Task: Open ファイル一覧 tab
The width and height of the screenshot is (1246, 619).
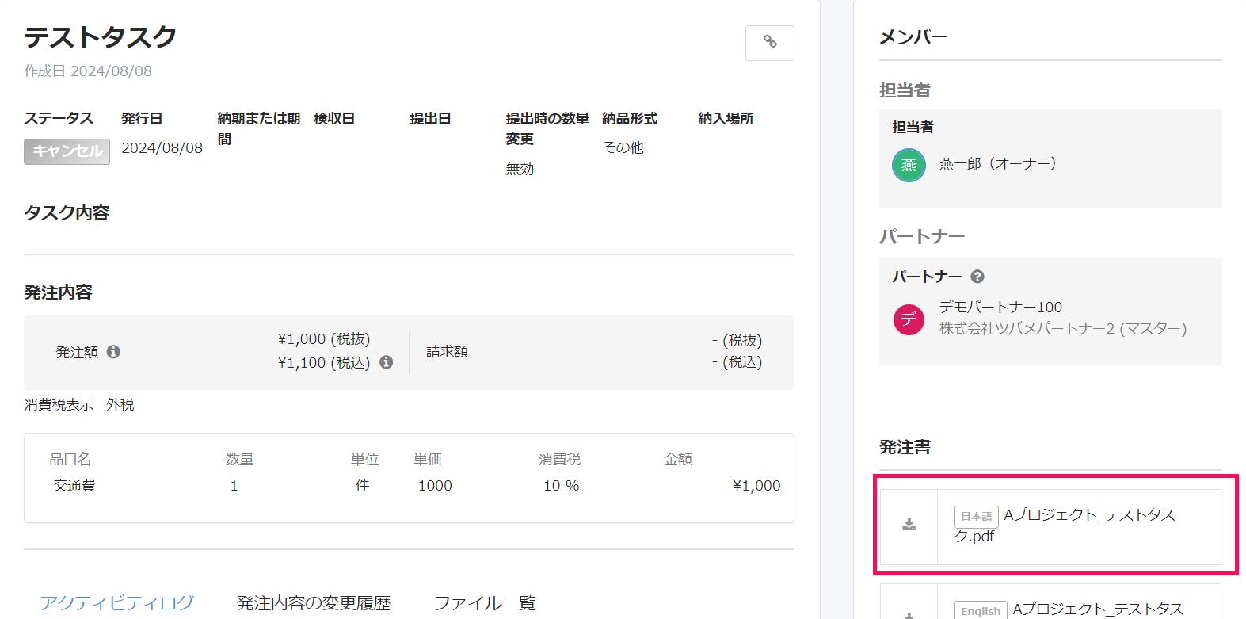Action: point(485,603)
